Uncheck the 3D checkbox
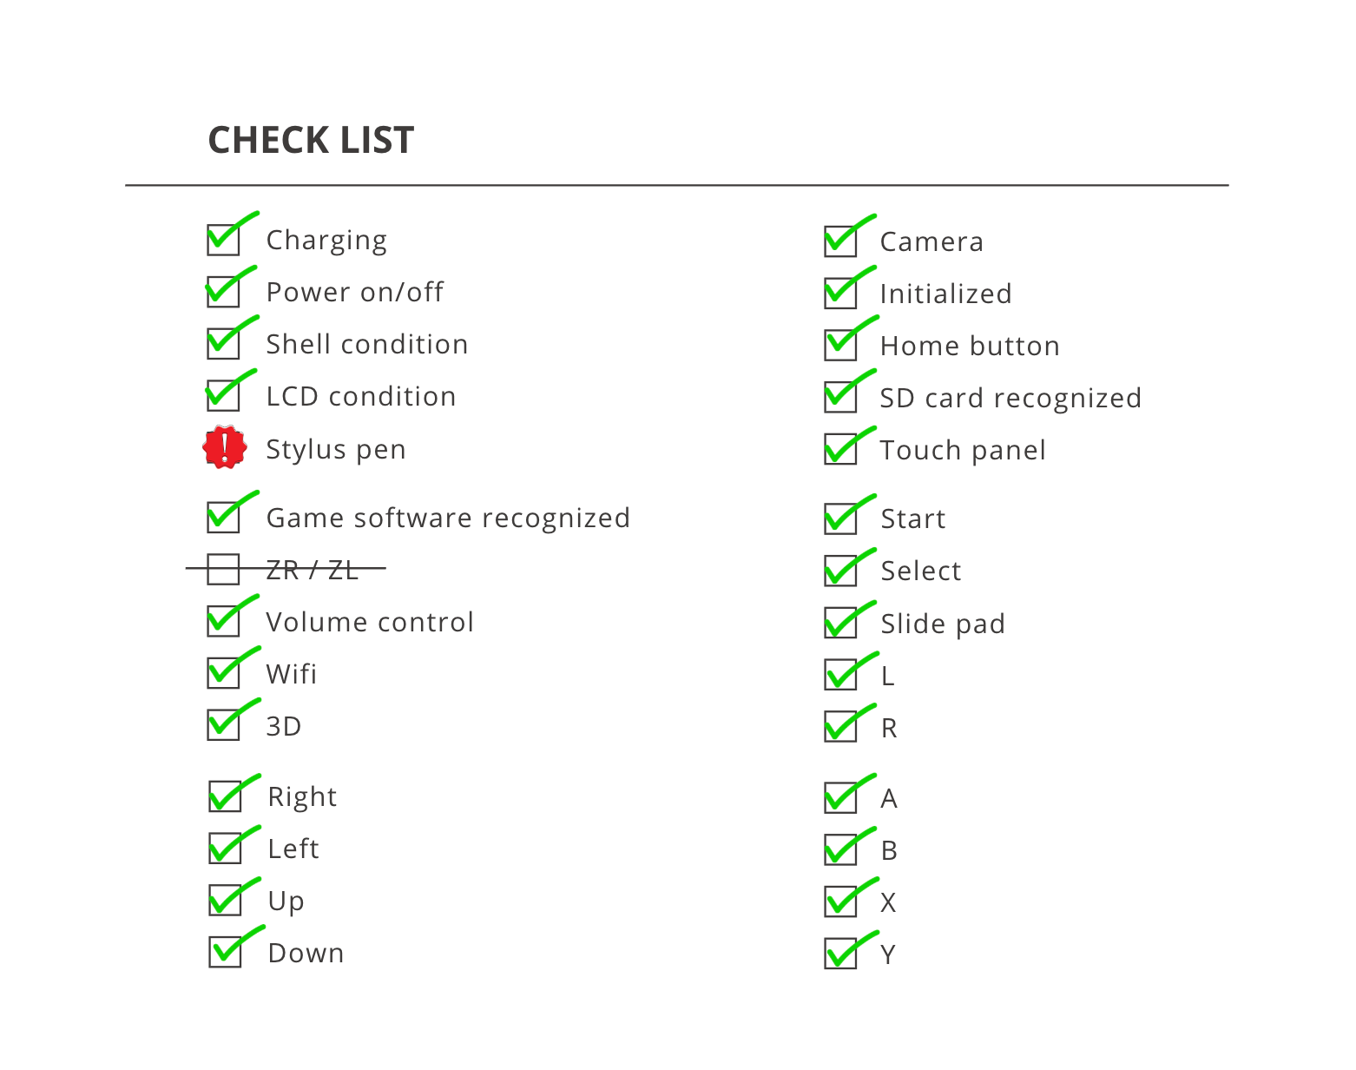1356x1070 pixels. pyautogui.click(x=223, y=725)
